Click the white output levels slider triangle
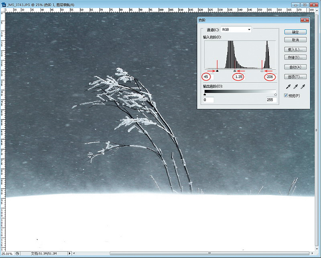 (275, 95)
